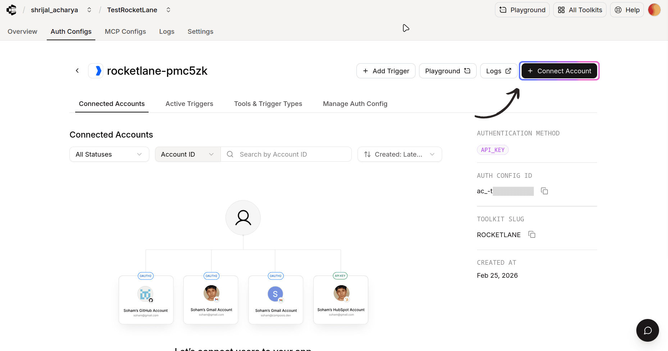Click the API KEY badge above HubSpot card
The width and height of the screenshot is (668, 351).
point(340,276)
